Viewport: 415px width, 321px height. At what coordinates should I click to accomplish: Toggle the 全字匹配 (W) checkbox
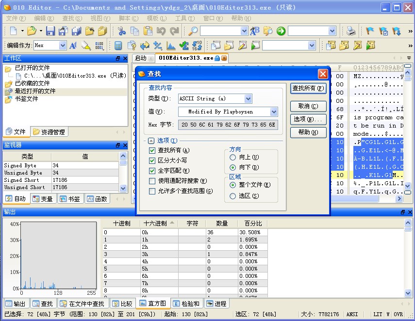[152, 171]
